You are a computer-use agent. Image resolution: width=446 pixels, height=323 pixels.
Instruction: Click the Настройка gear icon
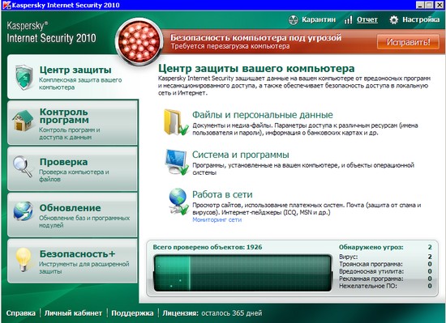point(394,20)
